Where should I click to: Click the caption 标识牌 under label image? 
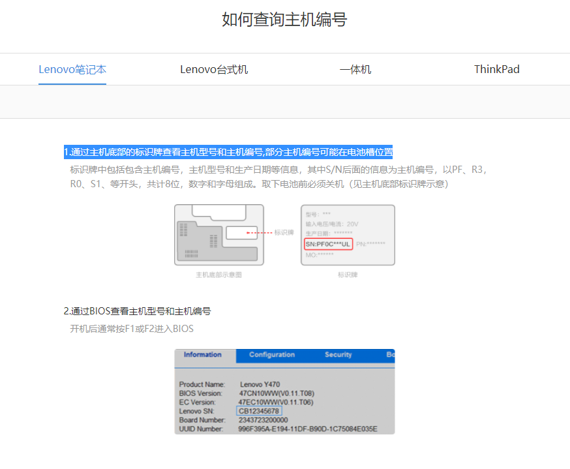pos(348,275)
